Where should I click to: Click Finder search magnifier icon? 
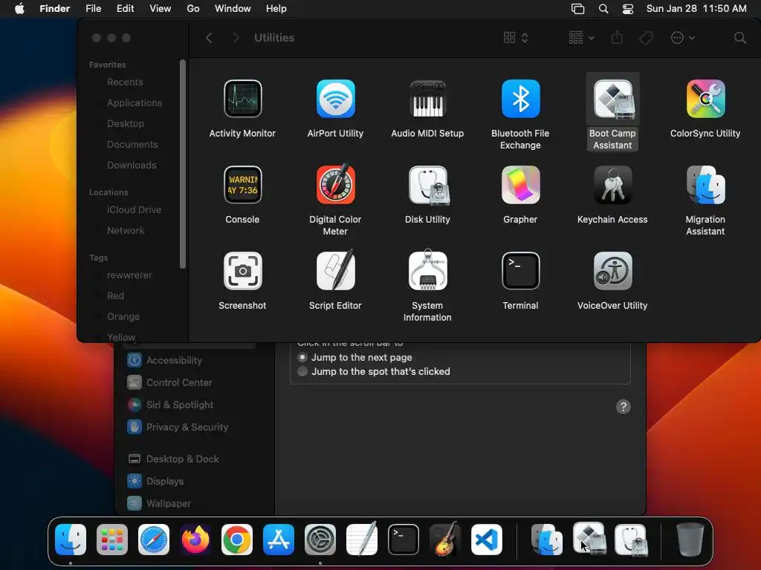[739, 38]
